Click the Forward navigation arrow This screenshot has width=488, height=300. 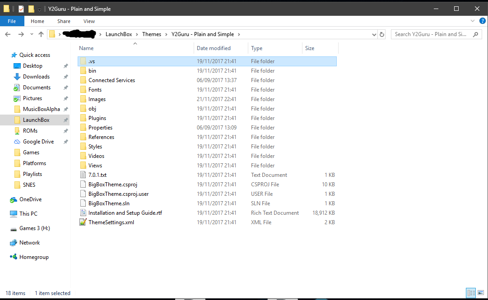(x=21, y=34)
